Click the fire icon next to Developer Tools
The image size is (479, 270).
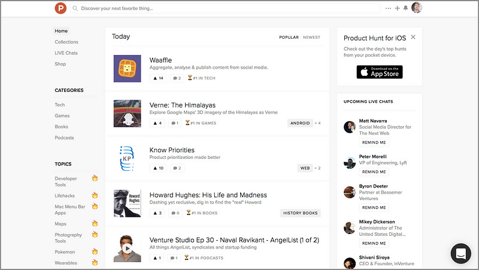[x=95, y=178]
